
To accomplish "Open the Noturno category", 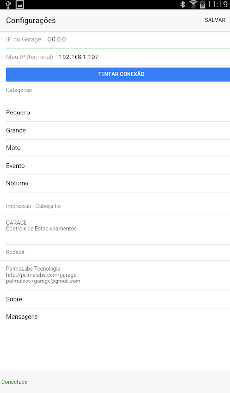I will 118,183.
